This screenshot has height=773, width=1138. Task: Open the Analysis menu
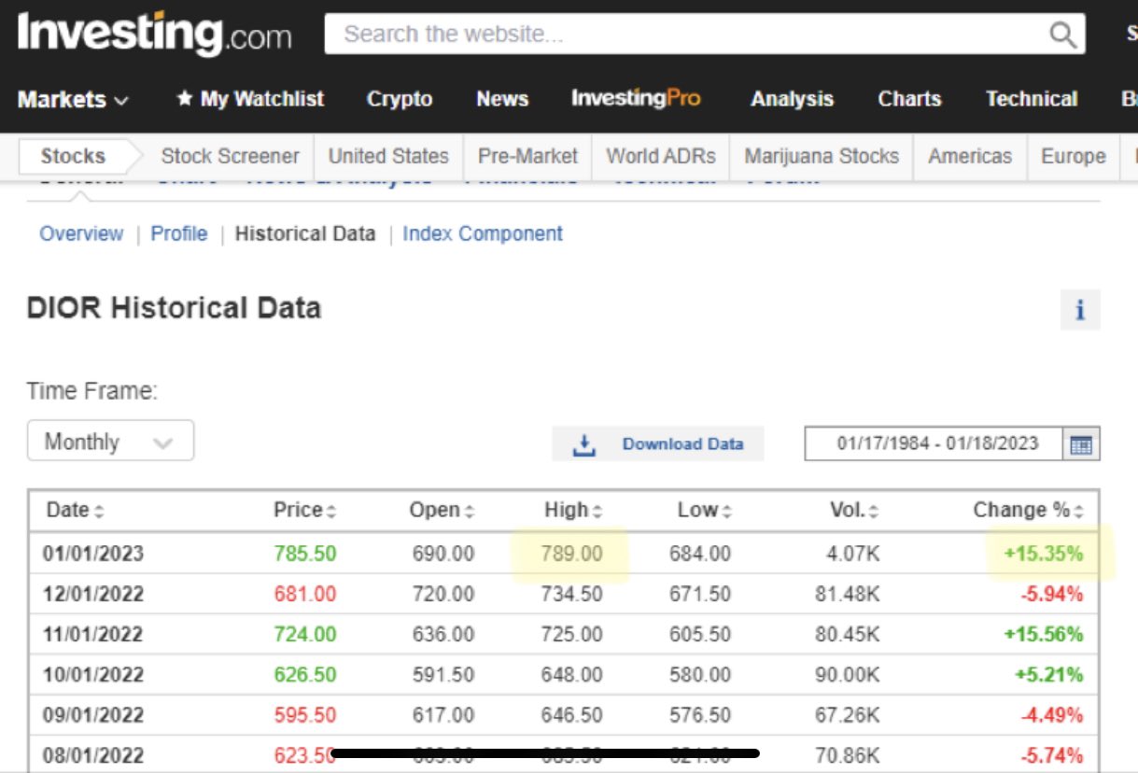point(792,99)
